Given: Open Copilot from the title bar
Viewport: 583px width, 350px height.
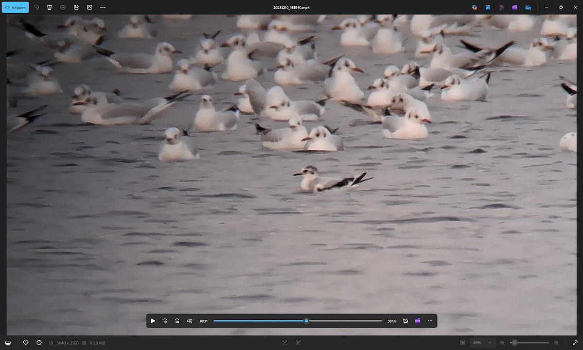Looking at the screenshot, I should 475,7.
